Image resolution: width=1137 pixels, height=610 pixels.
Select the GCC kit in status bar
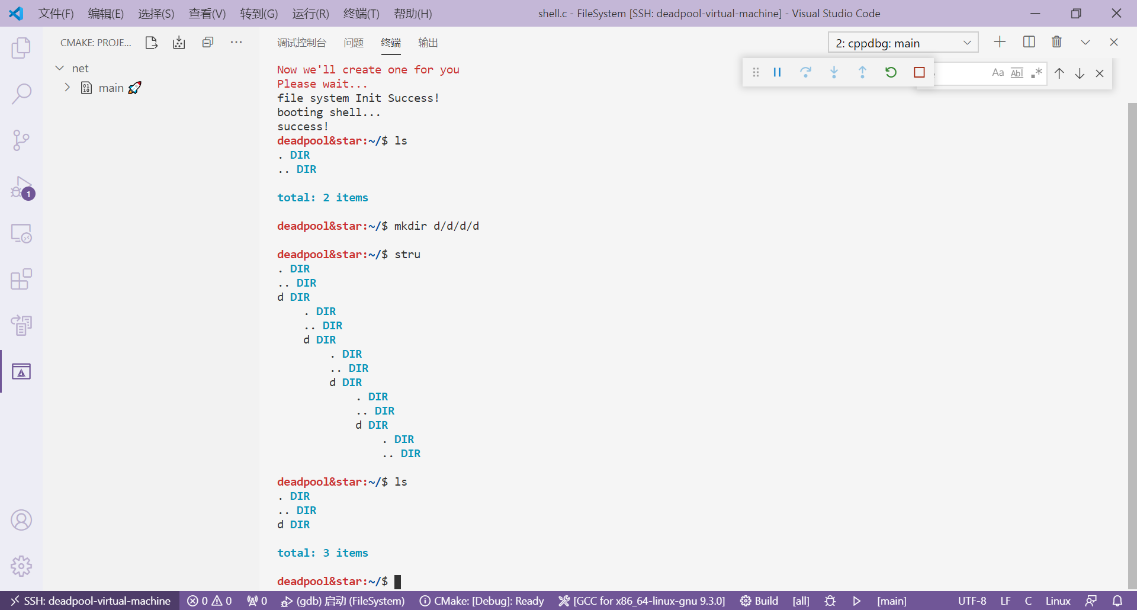click(x=641, y=601)
